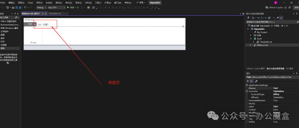Start debugging with the green 启动 button
The height and width of the screenshot is (128, 299).
(71, 8)
